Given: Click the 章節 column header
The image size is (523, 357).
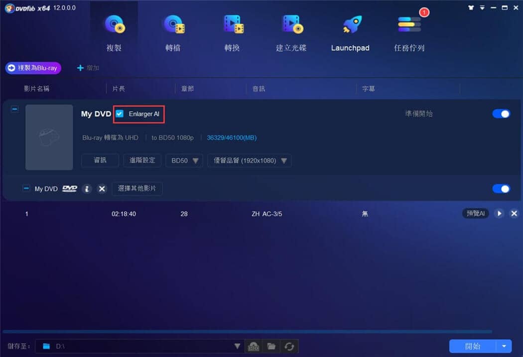Looking at the screenshot, I should point(187,89).
